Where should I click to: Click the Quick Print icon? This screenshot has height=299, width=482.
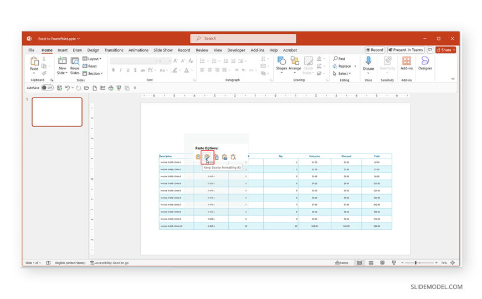[x=111, y=88]
